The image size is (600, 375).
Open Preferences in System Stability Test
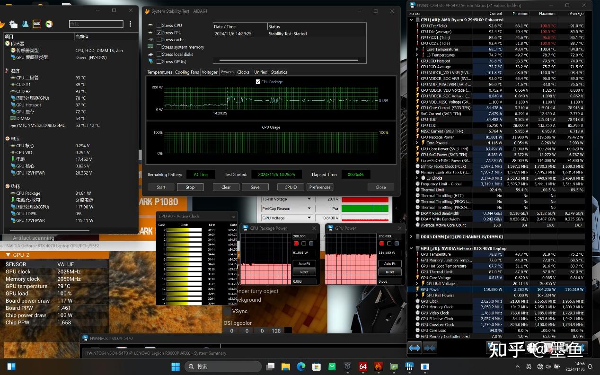pyautogui.click(x=320, y=187)
